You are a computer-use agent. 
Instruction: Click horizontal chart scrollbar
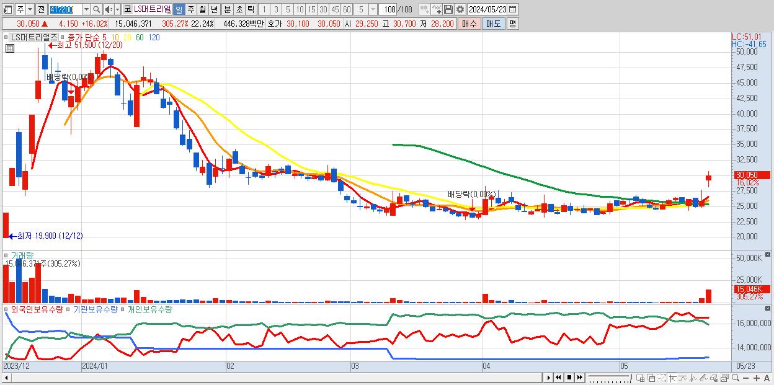273,378
